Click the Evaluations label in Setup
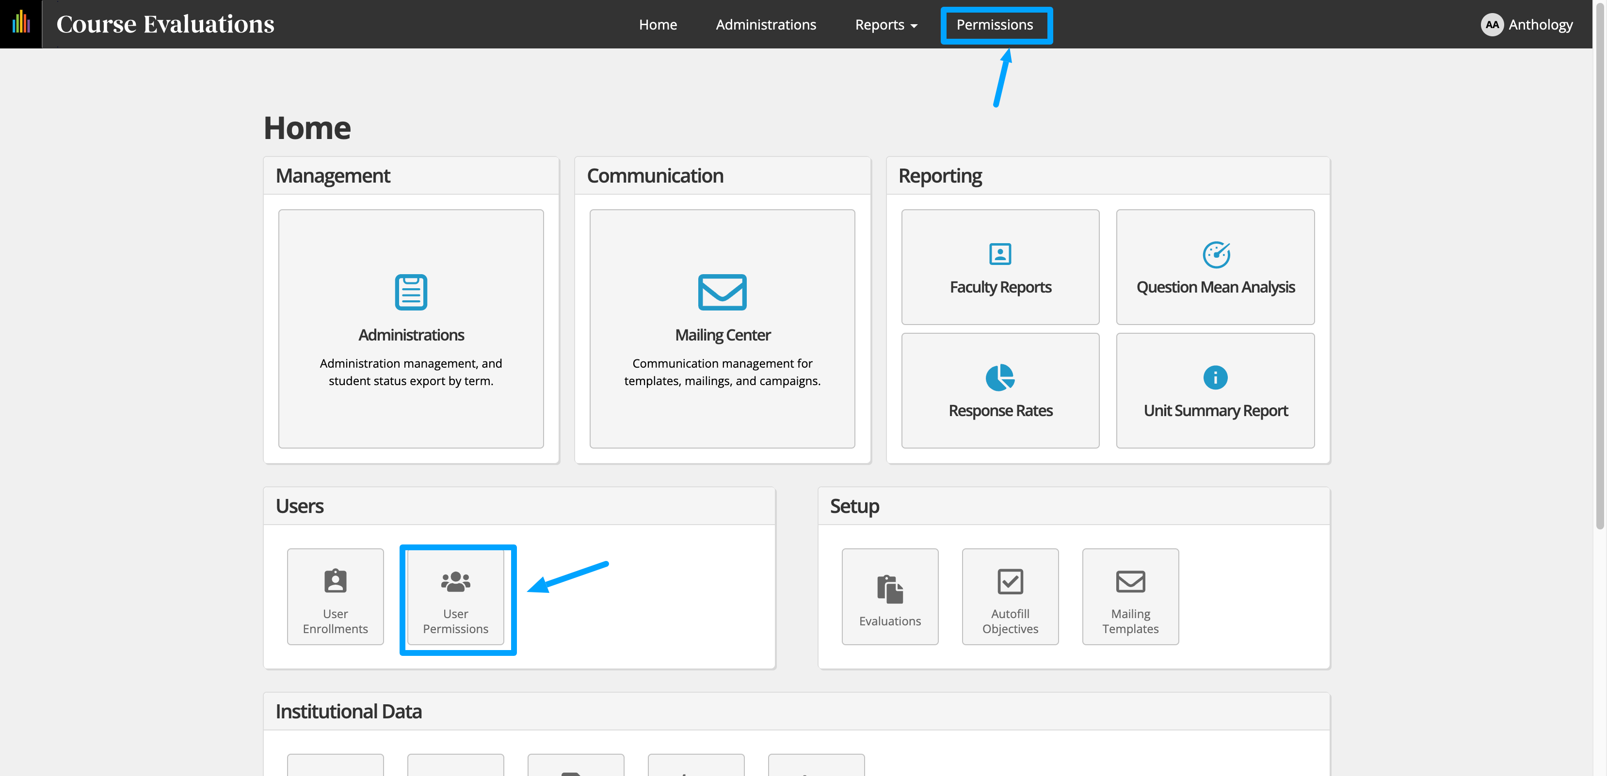Viewport: 1607px width, 776px height. (x=890, y=621)
